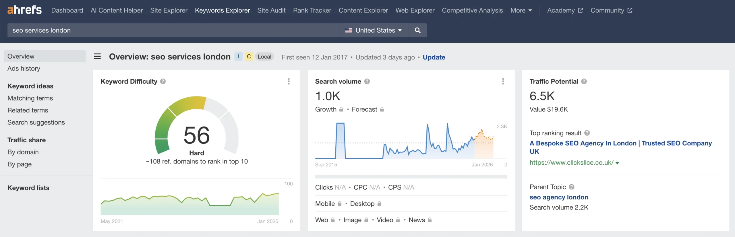The width and height of the screenshot is (735, 237).
Task: Open Rank Tracker
Action: 312,10
